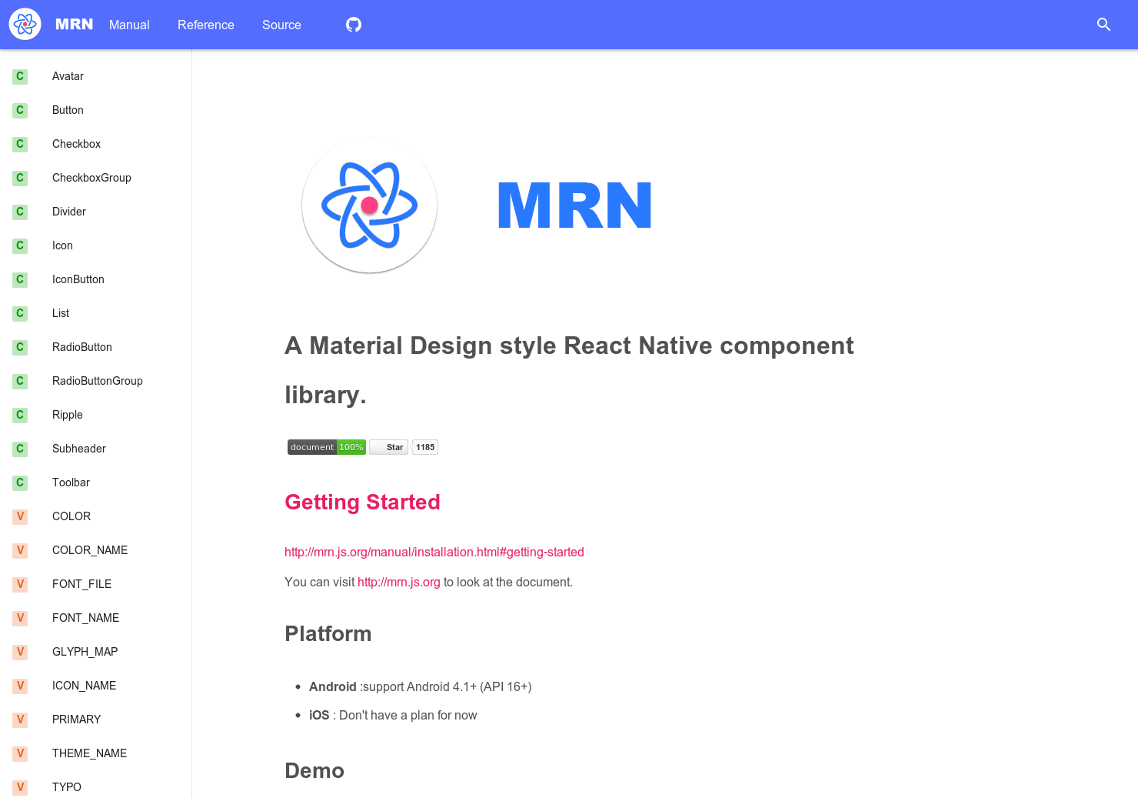Image resolution: width=1138 pixels, height=798 pixels.
Task: Click the MRN atom logo in header
Action: (x=25, y=25)
